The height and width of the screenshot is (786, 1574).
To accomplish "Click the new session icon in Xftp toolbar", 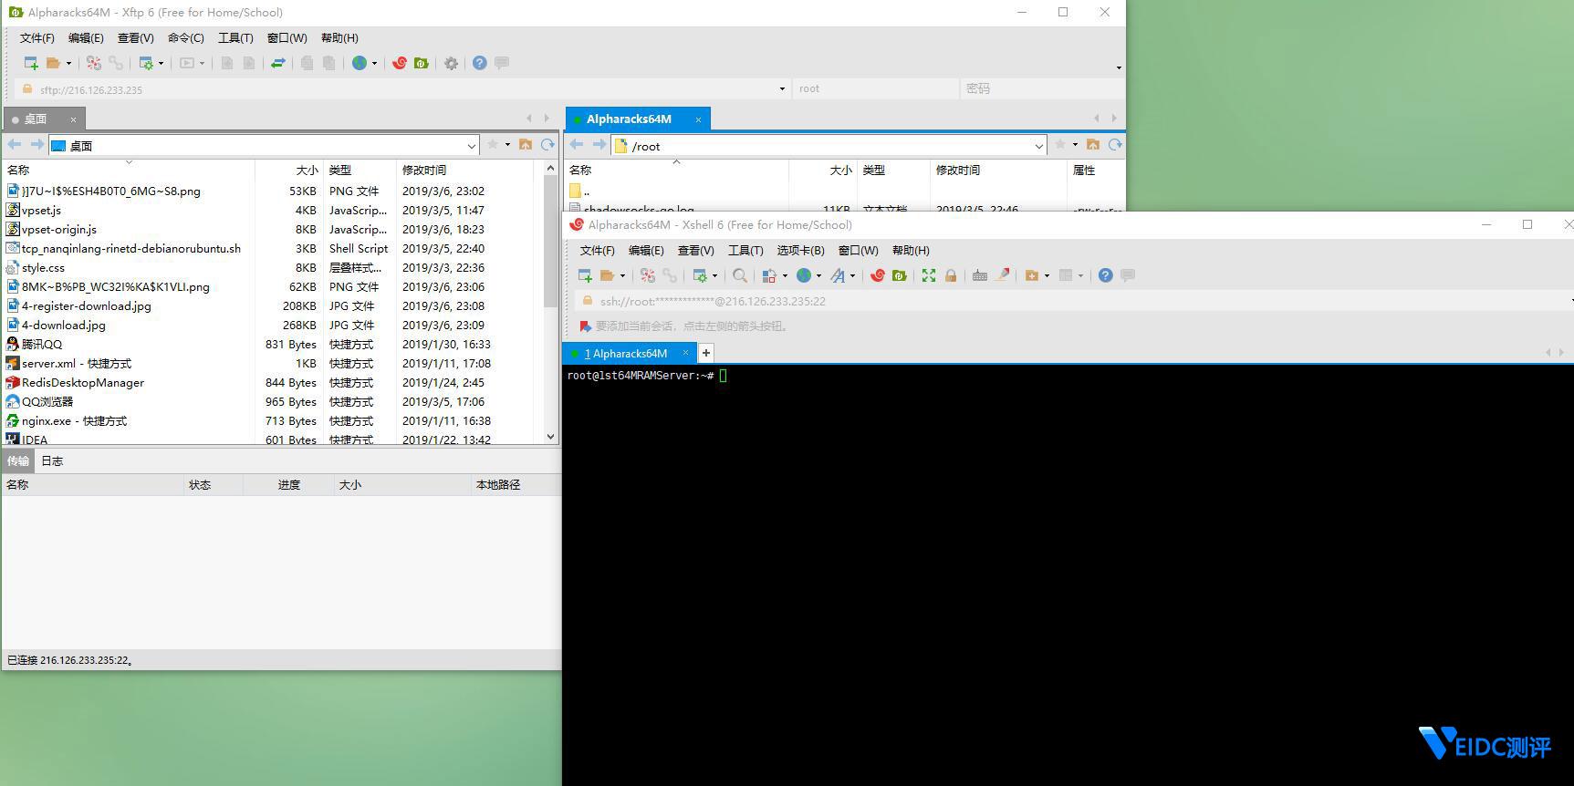I will pos(30,63).
